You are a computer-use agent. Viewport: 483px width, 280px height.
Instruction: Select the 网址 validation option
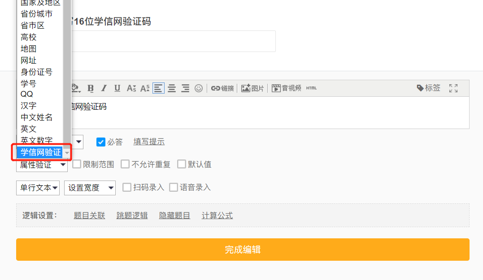(29, 60)
